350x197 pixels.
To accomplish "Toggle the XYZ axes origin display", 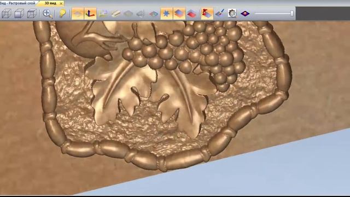I will coord(90,14).
